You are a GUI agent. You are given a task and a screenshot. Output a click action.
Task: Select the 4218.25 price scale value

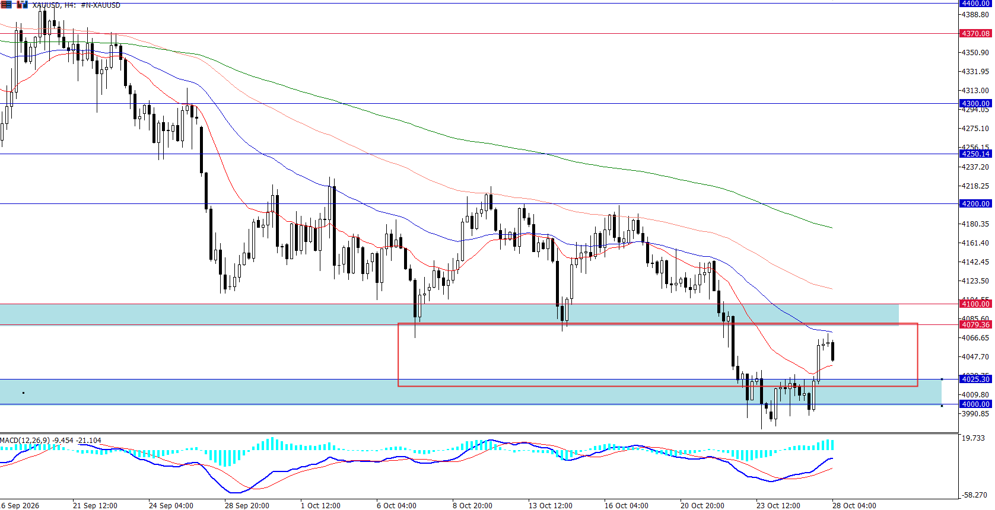pyautogui.click(x=975, y=186)
